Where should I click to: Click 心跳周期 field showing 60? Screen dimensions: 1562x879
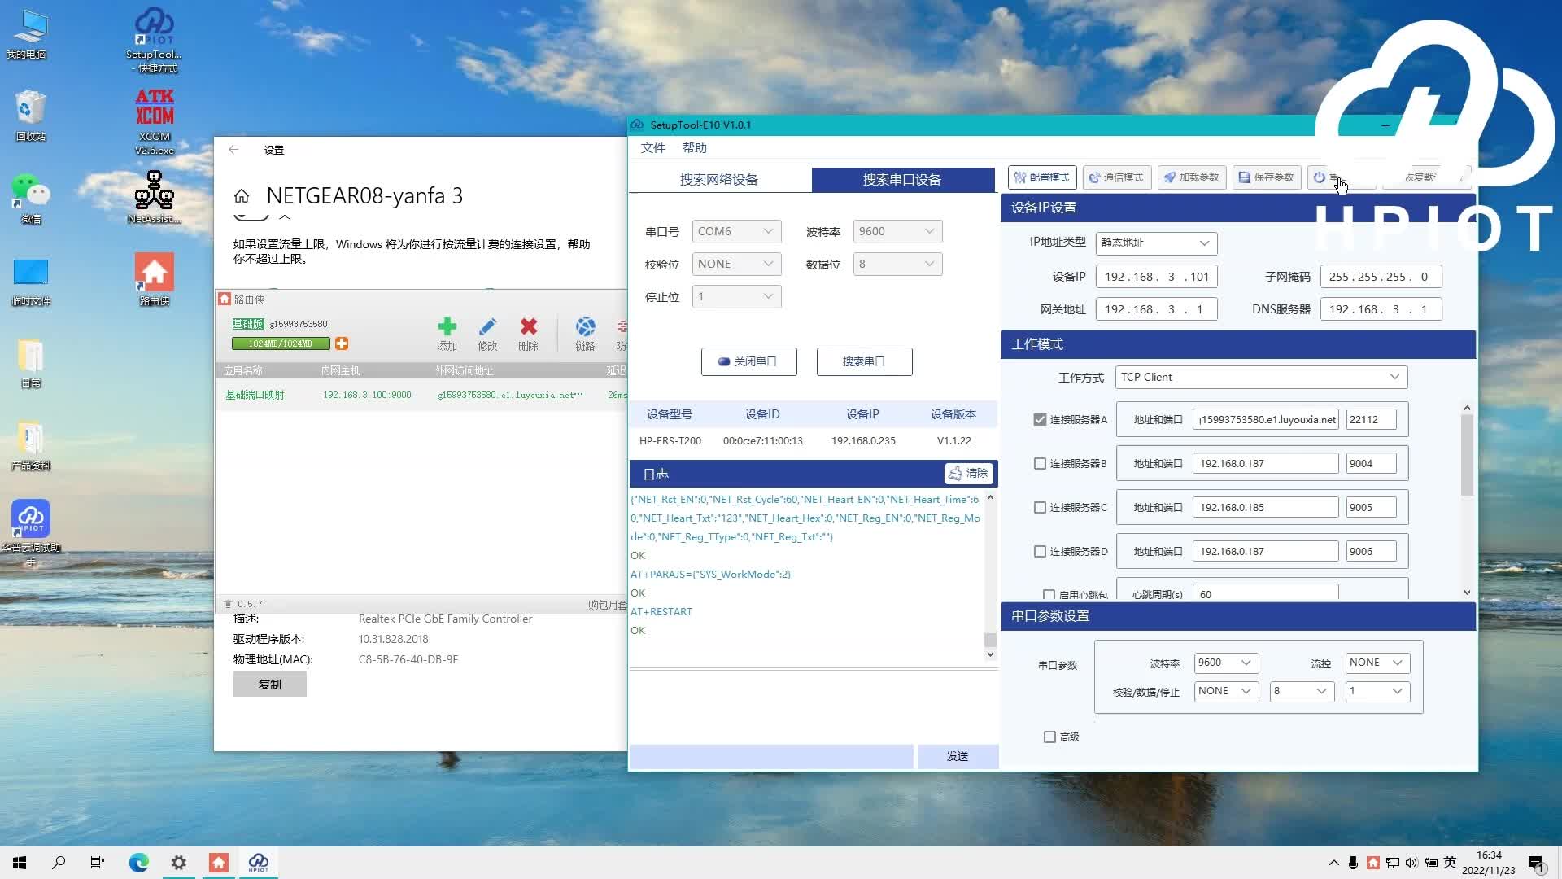pyautogui.click(x=1265, y=593)
